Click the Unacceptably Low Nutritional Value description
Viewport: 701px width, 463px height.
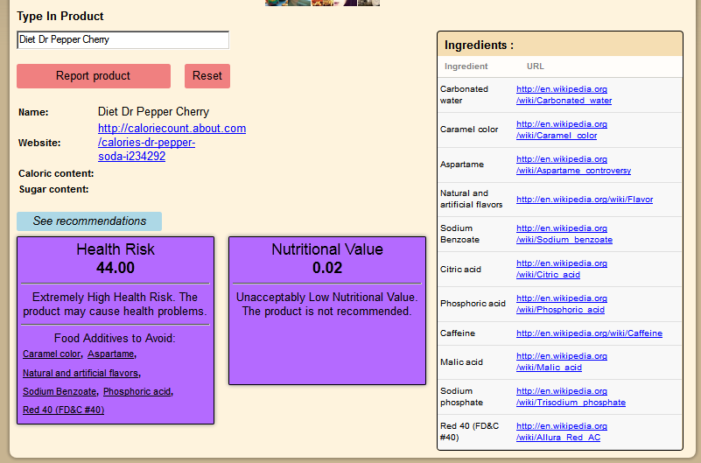click(x=326, y=305)
